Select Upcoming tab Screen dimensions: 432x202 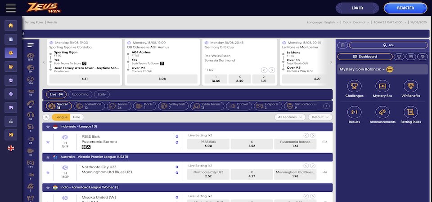coord(80,95)
